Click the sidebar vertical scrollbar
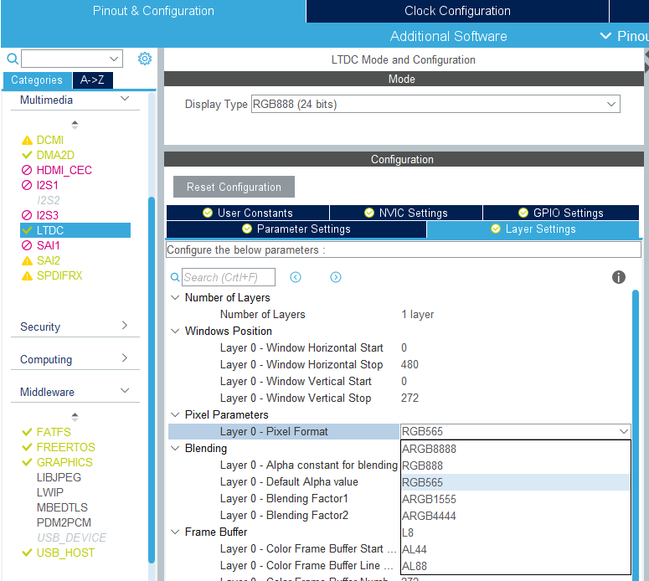The width and height of the screenshot is (649, 581). click(x=152, y=379)
